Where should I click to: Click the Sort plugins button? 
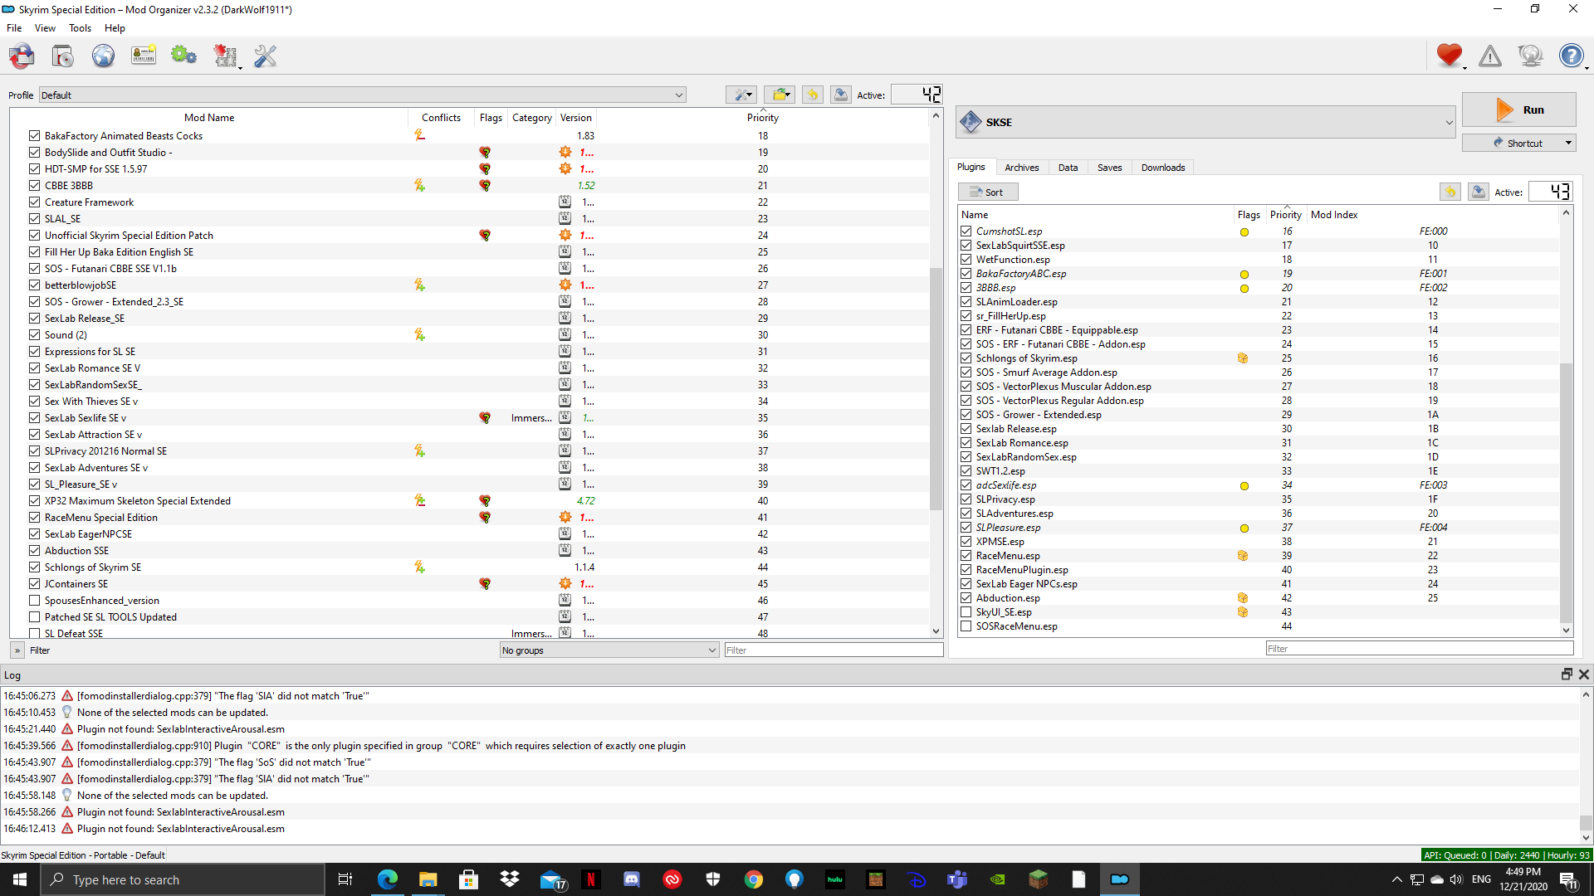point(988,192)
